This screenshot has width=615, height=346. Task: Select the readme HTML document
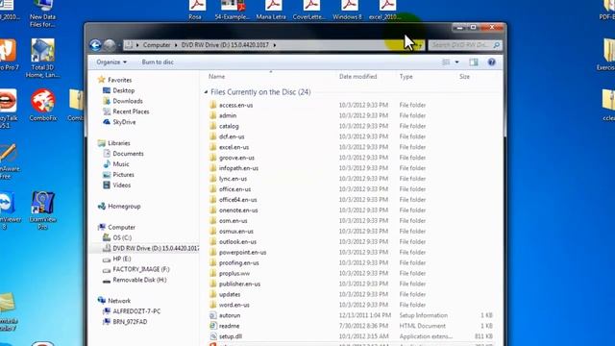(x=229, y=326)
